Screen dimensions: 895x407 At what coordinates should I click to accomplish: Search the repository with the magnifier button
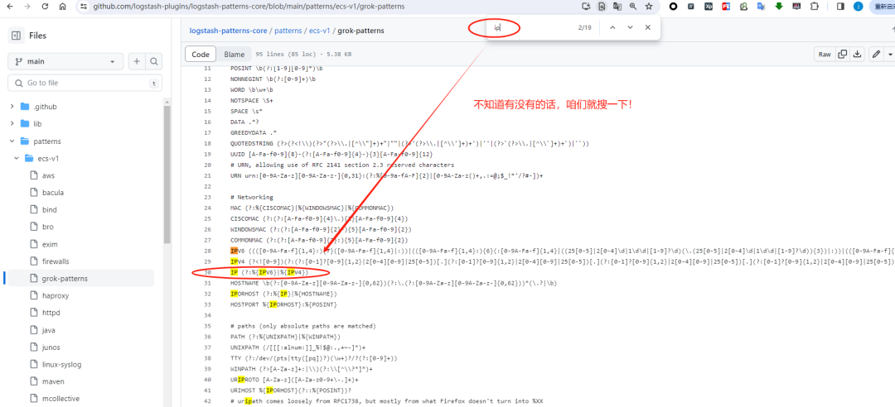coord(153,61)
